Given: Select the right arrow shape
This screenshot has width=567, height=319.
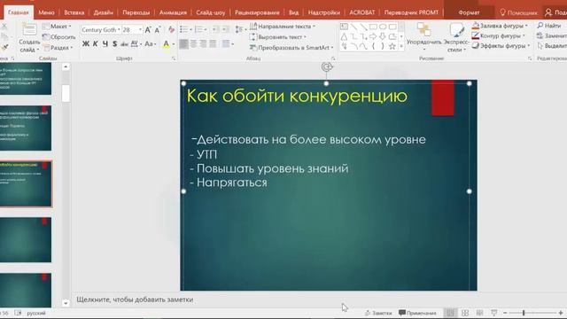Looking at the screenshot, I should pyautogui.click(x=373, y=36).
